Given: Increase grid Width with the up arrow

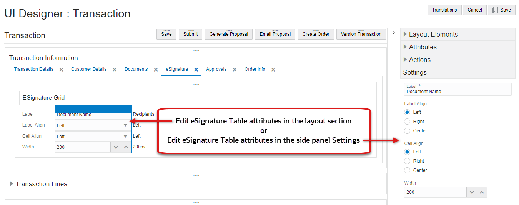Looking at the screenshot, I should tap(126, 147).
